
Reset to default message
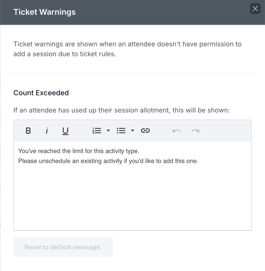[x=63, y=247]
